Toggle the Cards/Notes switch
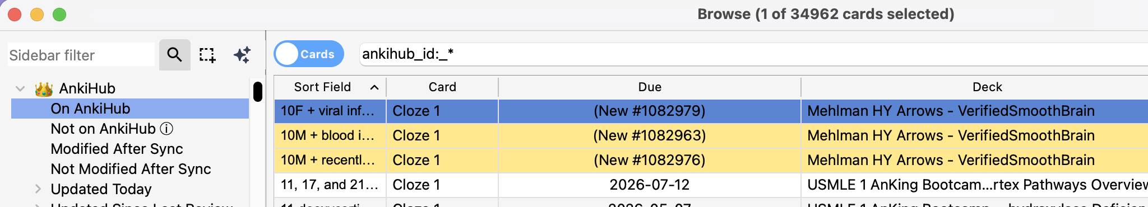Screen dimensions: 1148x207 coord(309,54)
